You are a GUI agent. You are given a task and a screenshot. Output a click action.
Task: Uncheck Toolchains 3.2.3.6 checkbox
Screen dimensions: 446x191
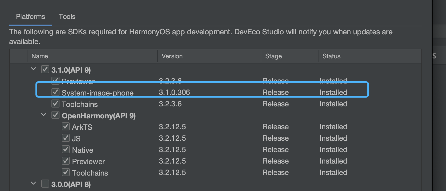55,104
